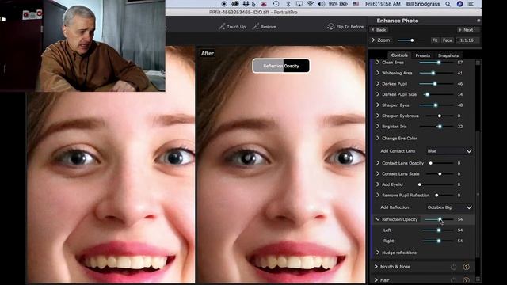Viewport: 507px width, 285px height.
Task: Expand the Hair section
Action: (x=375, y=280)
